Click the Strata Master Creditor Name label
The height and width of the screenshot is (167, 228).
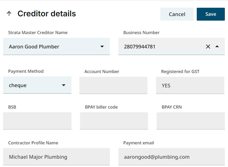pos(38,33)
